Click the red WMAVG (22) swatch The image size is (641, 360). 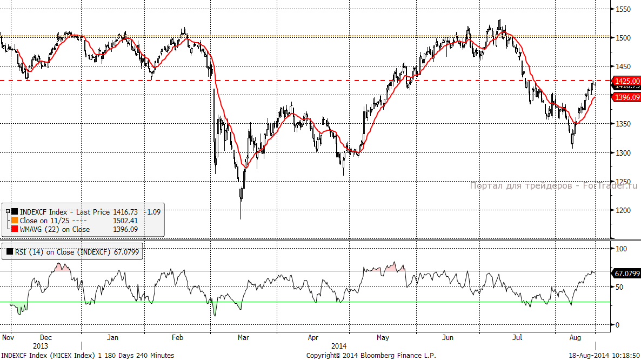(x=15, y=229)
